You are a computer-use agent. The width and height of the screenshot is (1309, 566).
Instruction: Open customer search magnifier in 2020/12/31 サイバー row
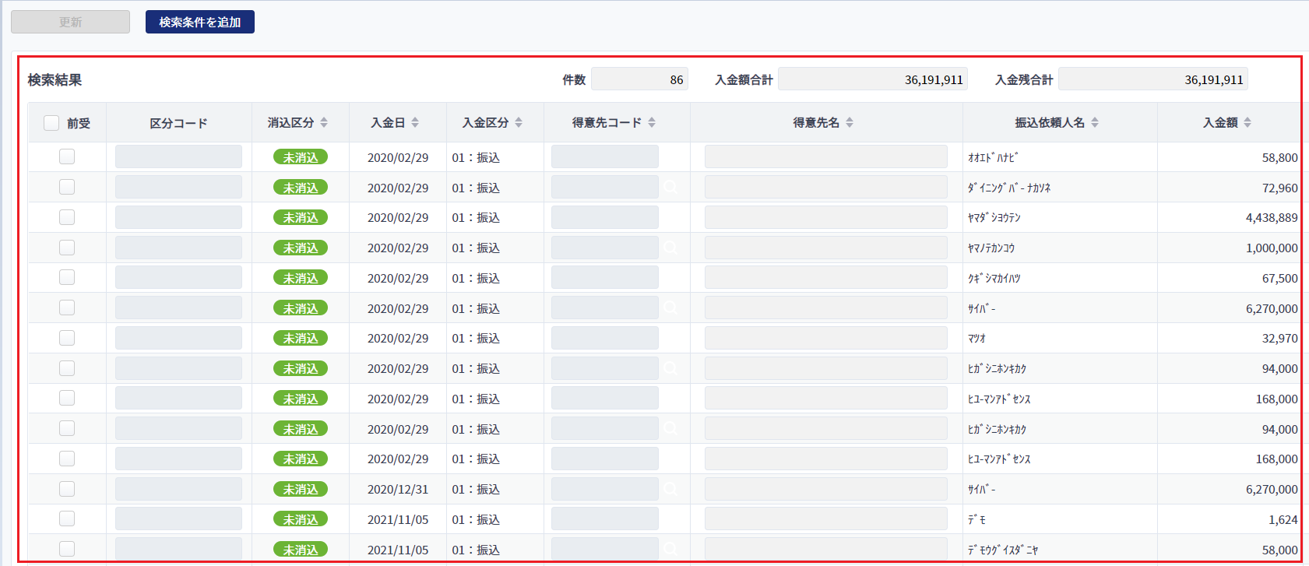pyautogui.click(x=670, y=489)
